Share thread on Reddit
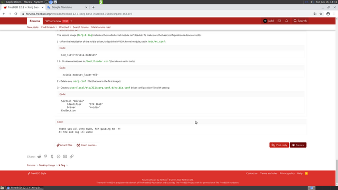The width and height of the screenshot is (338, 190). click(39, 156)
